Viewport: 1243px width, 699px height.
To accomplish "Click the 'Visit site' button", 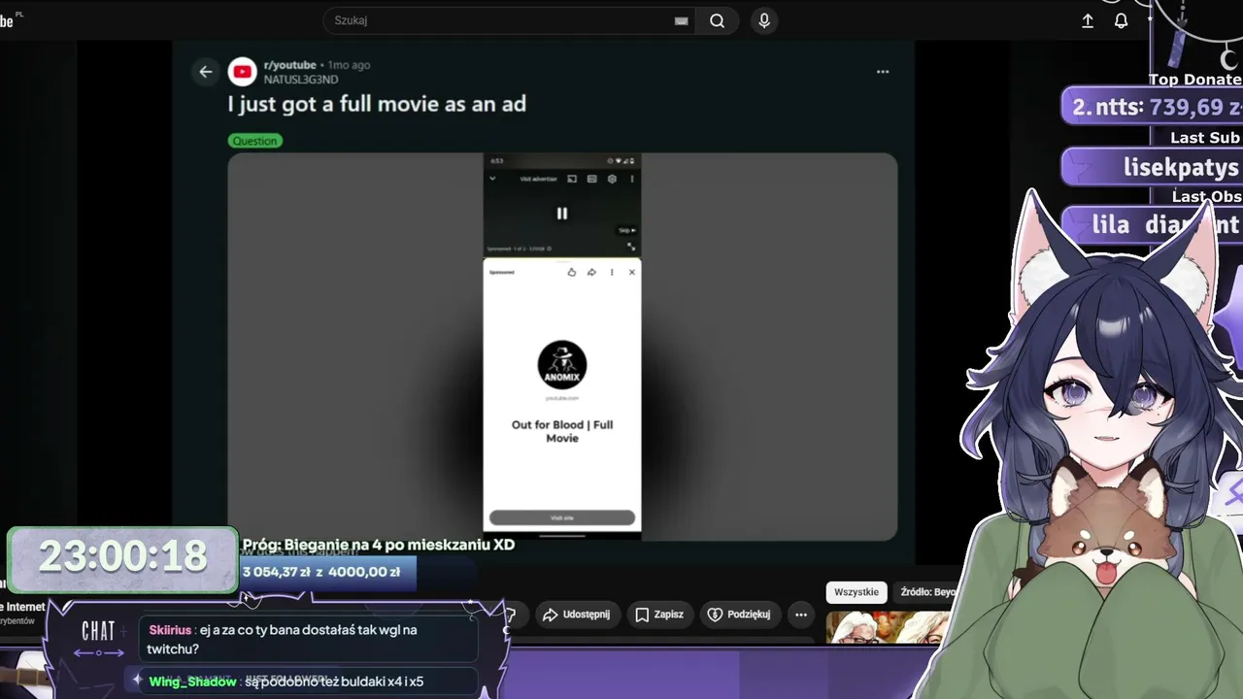I will (562, 517).
